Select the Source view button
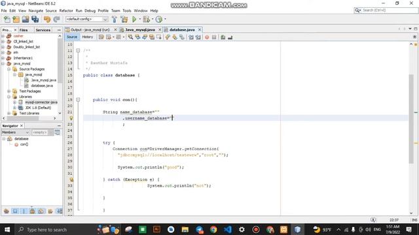This screenshot has height=235, width=419. pyautogui.click(x=72, y=37)
